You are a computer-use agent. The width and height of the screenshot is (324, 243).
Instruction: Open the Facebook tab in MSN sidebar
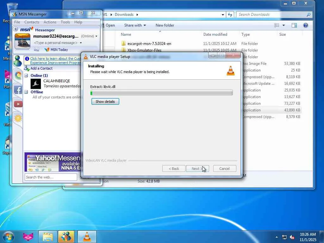coord(18,90)
